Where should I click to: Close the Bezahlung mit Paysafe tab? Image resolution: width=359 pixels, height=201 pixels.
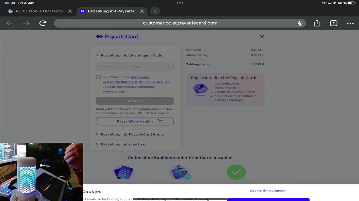tap(142, 11)
